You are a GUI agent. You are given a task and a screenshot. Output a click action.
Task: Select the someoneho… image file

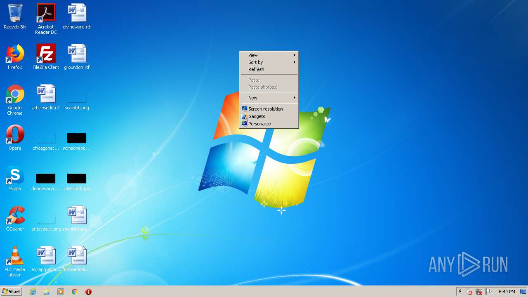(77, 141)
